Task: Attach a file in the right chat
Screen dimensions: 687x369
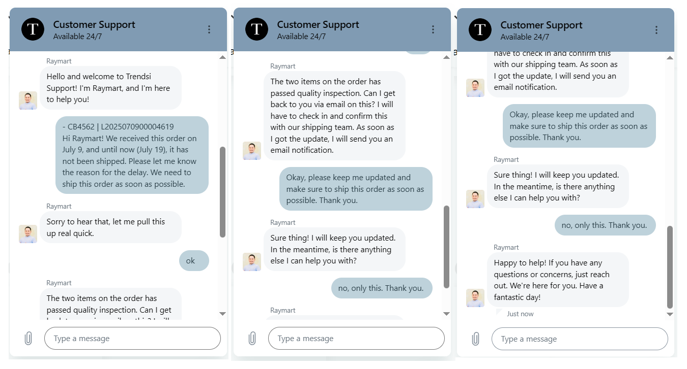Action: [x=475, y=339]
